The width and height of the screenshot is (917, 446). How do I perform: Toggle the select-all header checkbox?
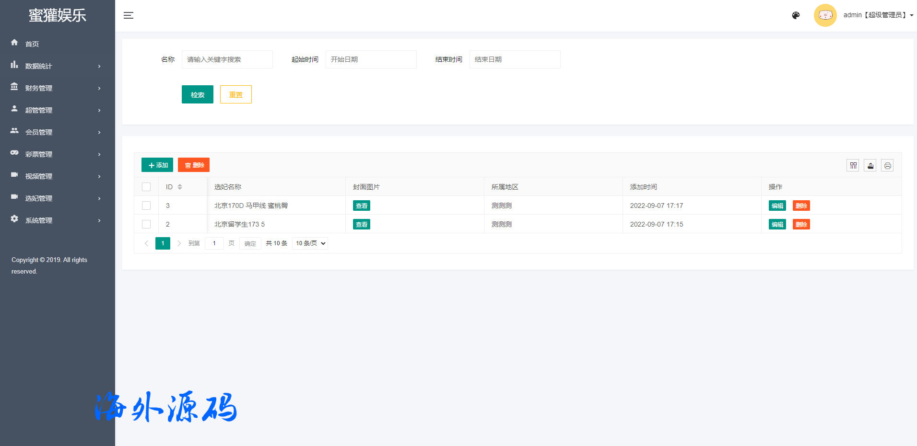pos(146,187)
